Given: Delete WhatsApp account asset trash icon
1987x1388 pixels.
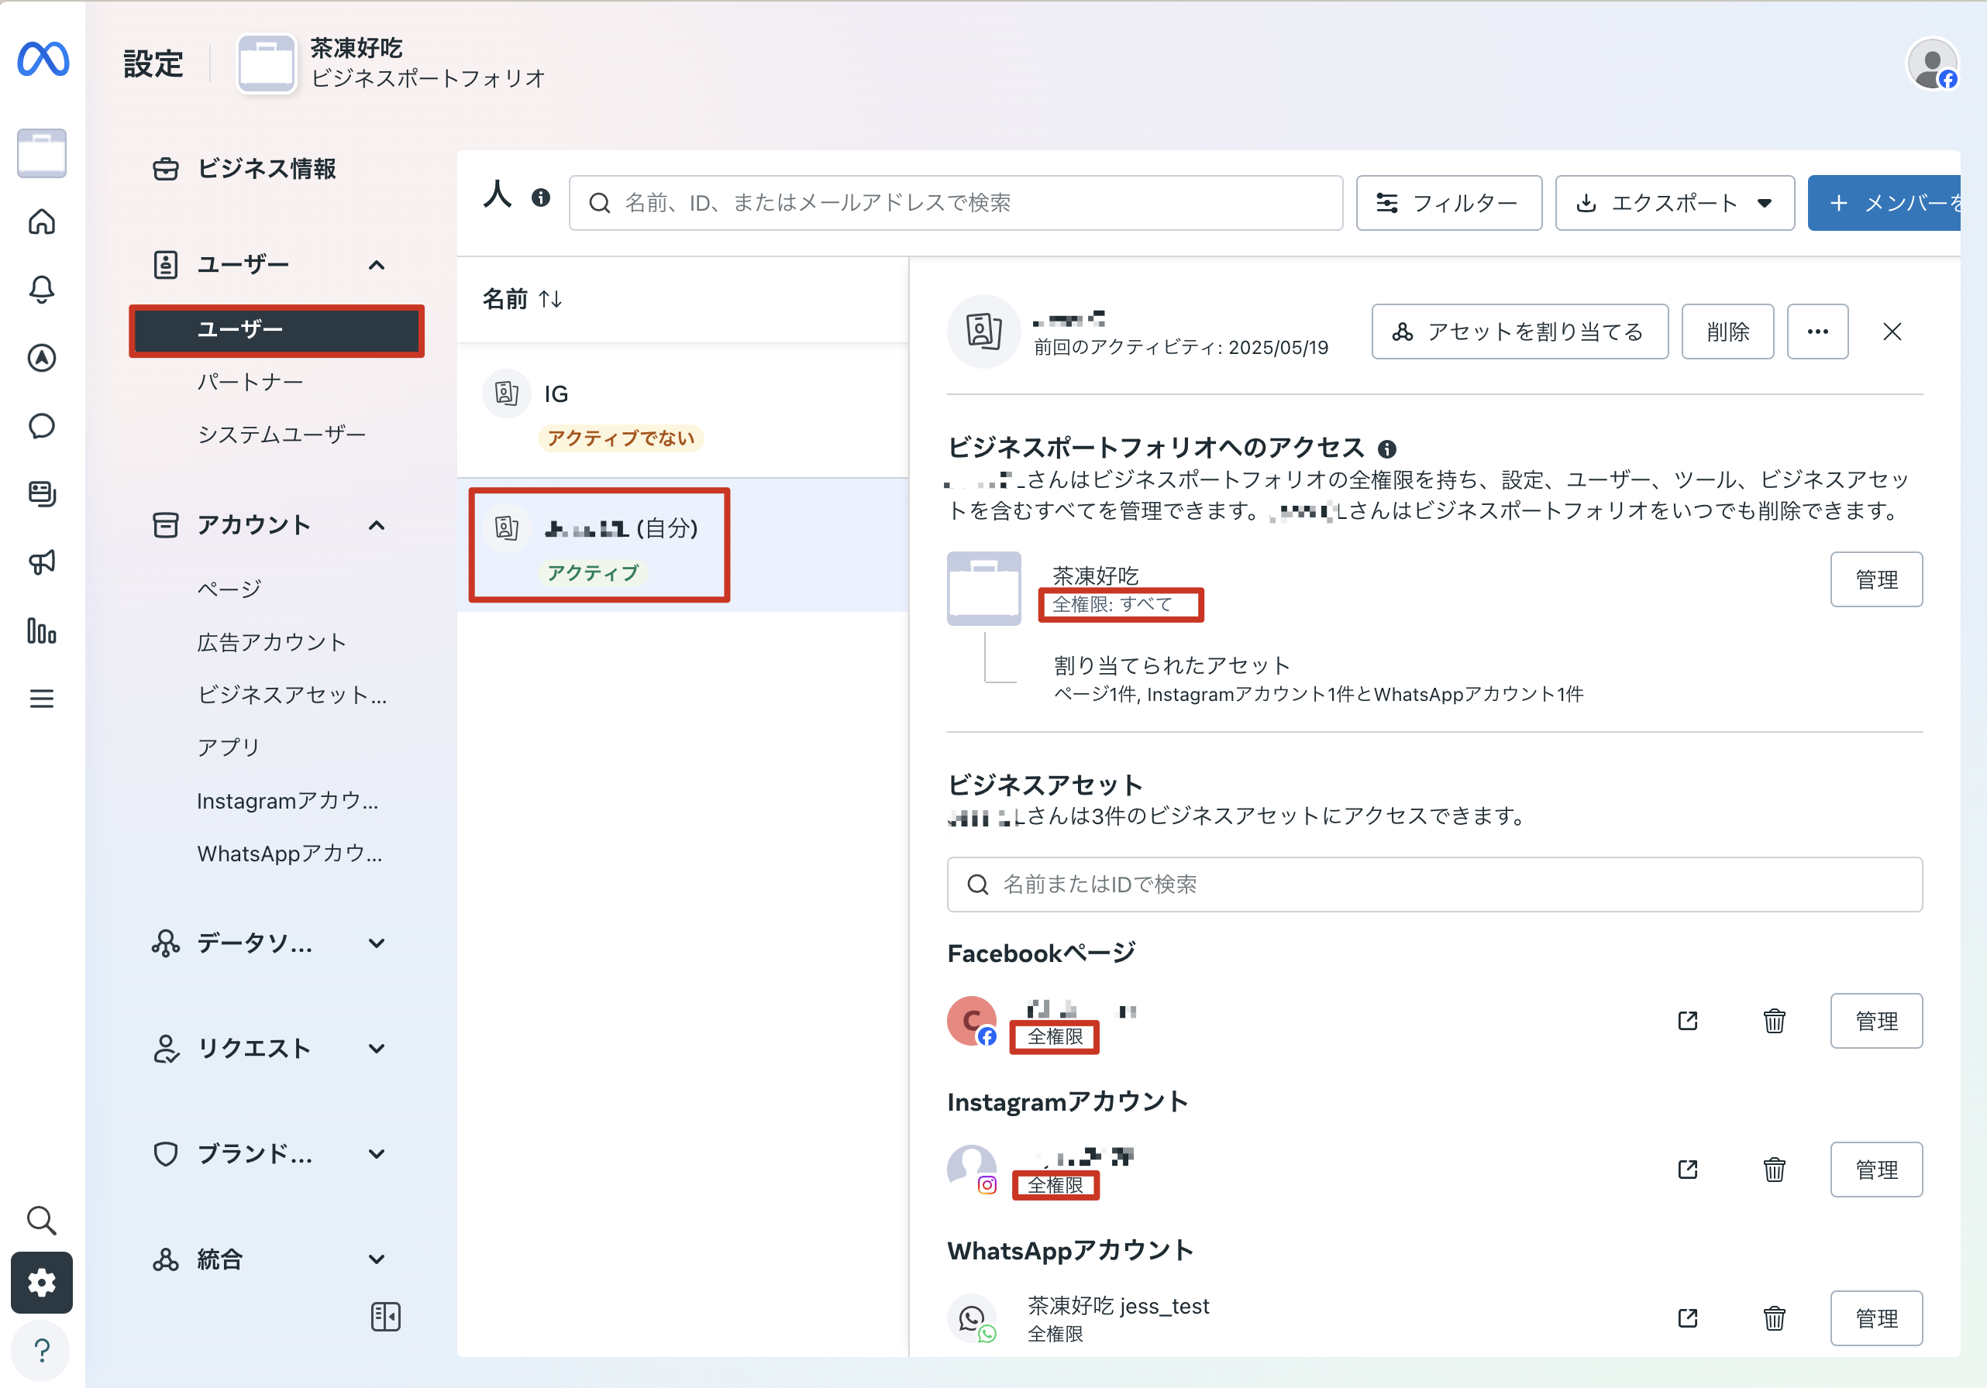Looking at the screenshot, I should (x=1774, y=1318).
